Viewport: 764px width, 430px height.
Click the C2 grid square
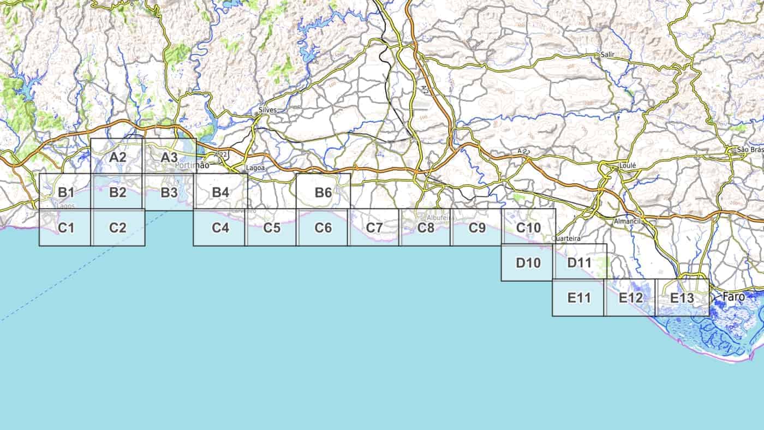(117, 228)
